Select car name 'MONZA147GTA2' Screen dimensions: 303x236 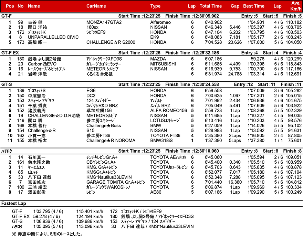coord(104,22)
